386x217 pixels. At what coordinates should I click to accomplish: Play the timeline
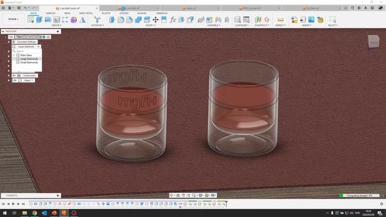tap(13, 204)
